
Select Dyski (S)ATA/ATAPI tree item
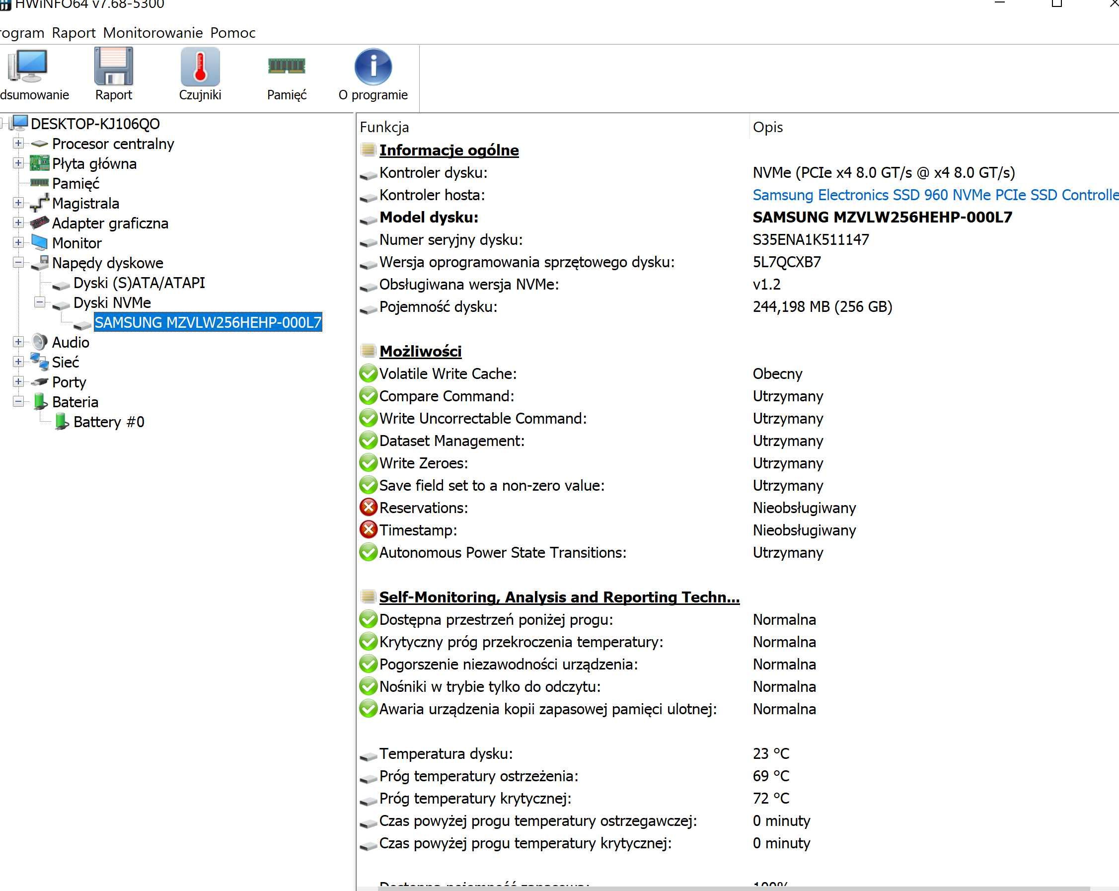[x=139, y=283]
